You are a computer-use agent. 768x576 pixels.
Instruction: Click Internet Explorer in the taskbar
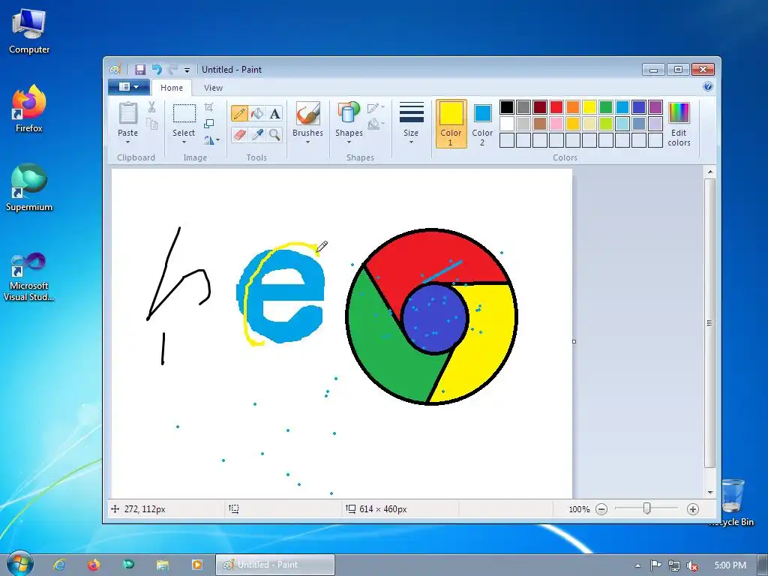tap(59, 565)
